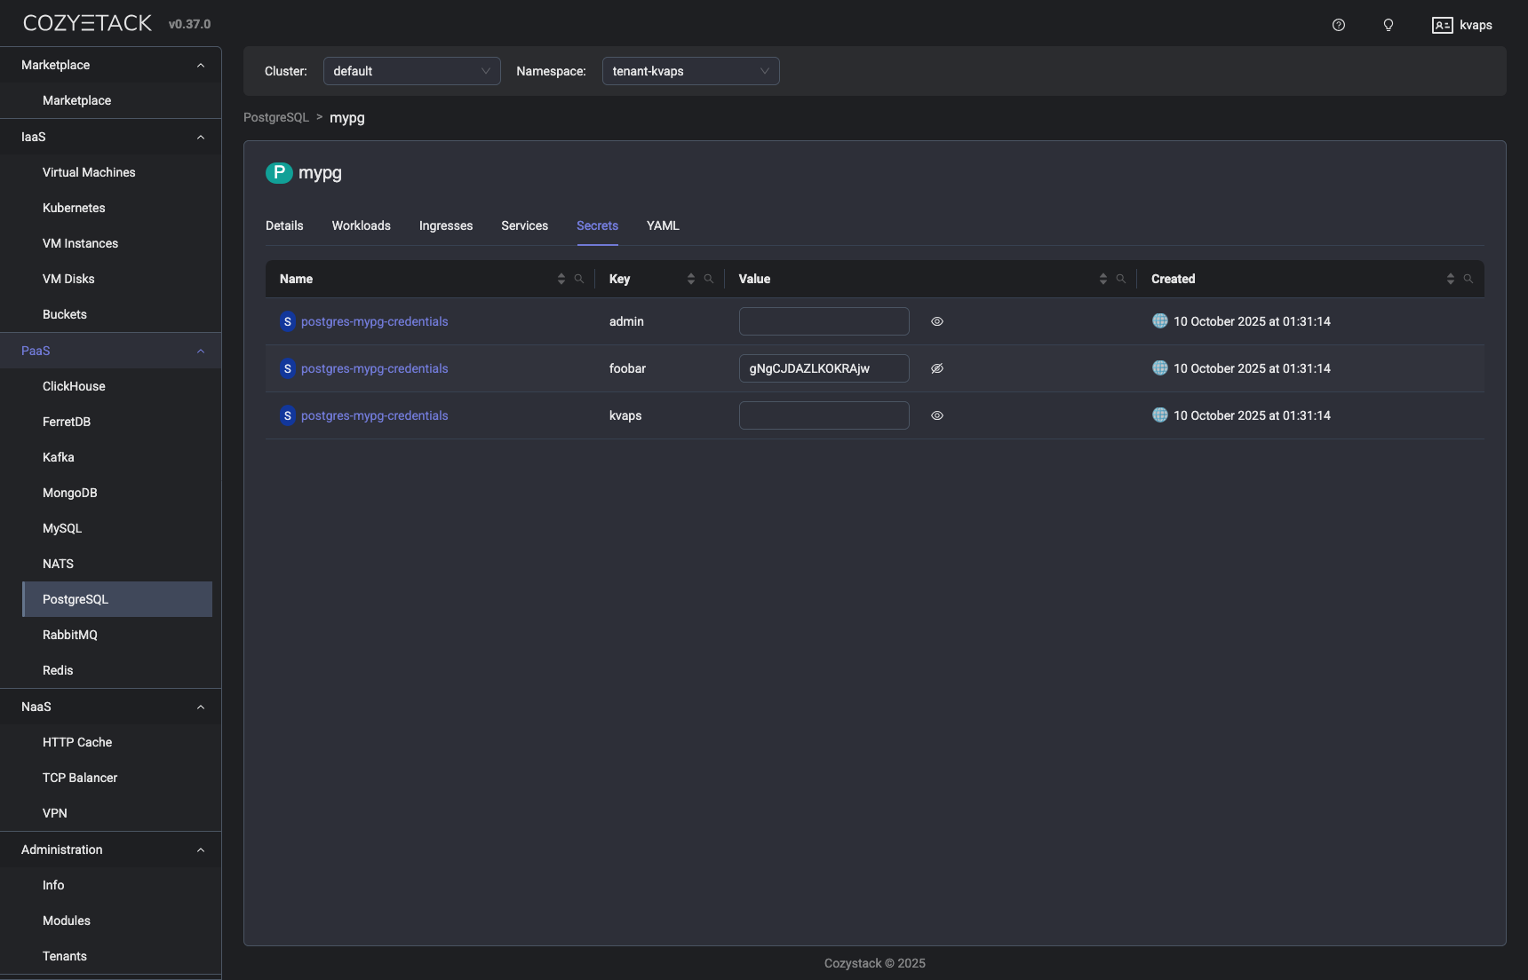Open the foobar row's postgres-mypg-credentials link

click(375, 368)
